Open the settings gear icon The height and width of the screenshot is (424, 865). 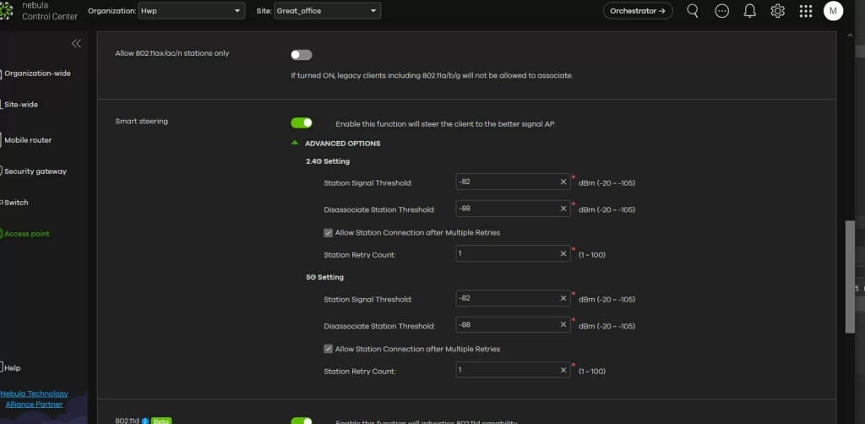tap(778, 11)
